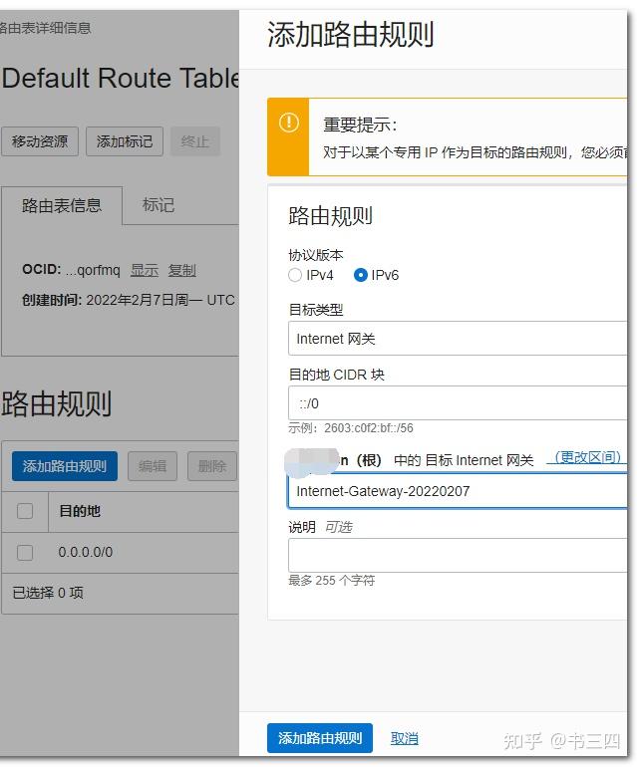Click the 取消 cancel link
The image size is (637, 767).
coord(404,738)
